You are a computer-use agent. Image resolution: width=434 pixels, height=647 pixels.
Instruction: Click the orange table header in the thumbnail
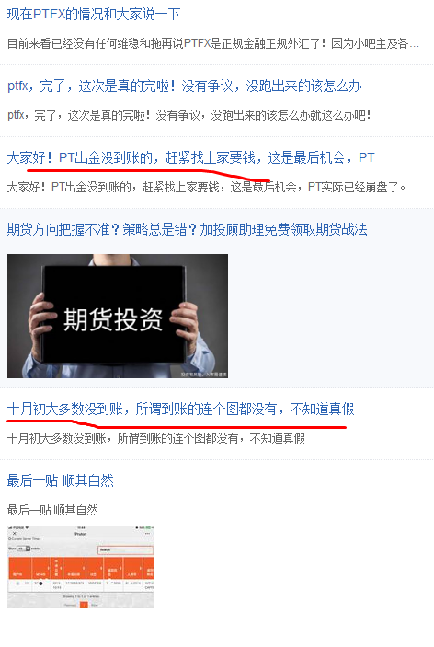coord(81,567)
